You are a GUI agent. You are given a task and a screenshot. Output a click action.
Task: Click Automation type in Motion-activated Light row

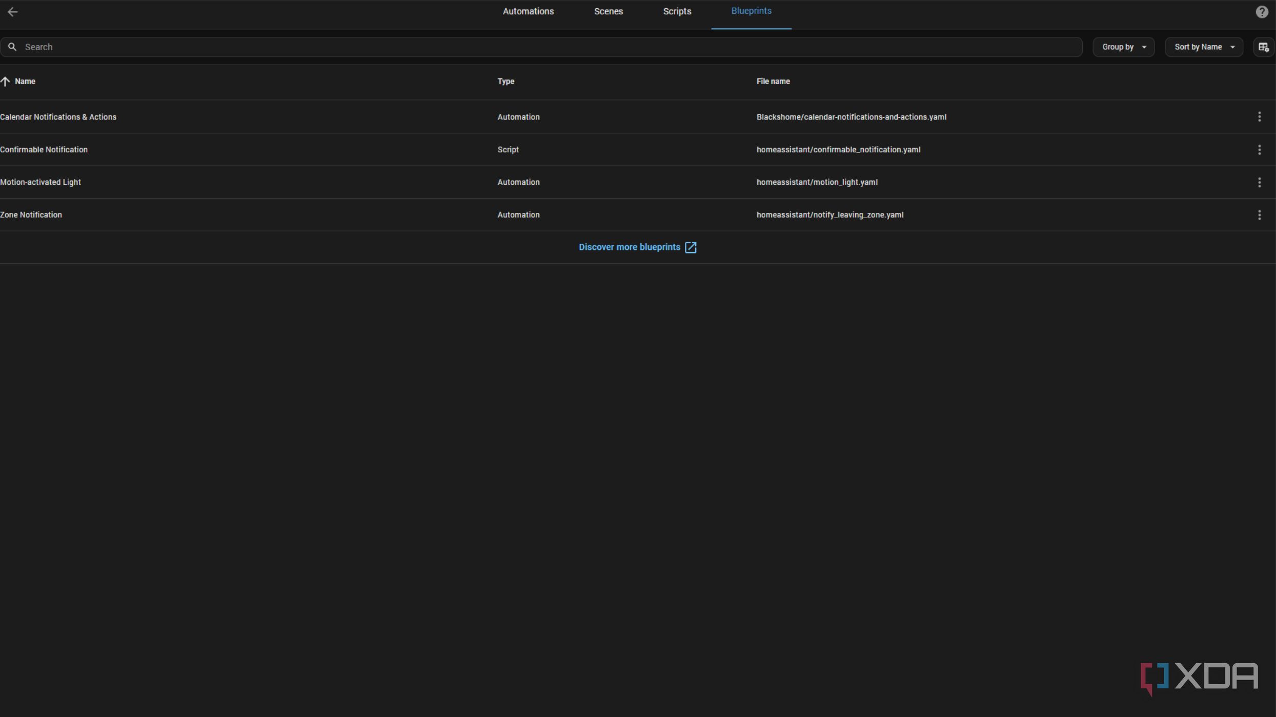518,182
